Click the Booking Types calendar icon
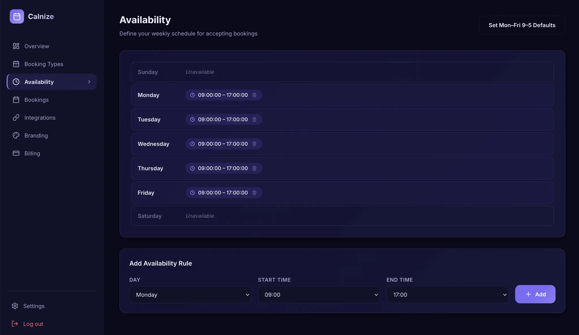 point(16,64)
